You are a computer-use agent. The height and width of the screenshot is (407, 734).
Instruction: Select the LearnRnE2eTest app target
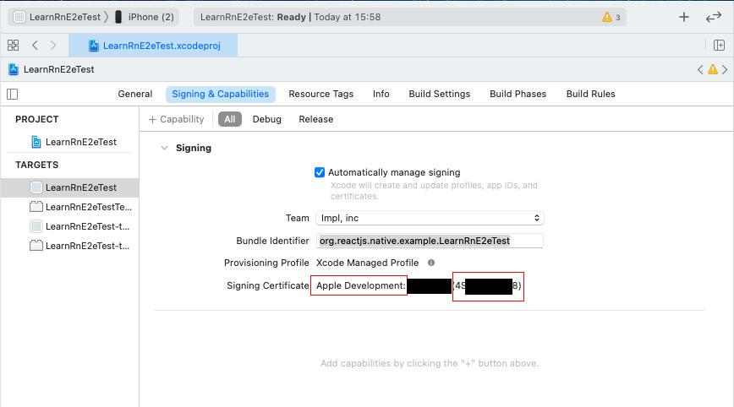pos(70,187)
